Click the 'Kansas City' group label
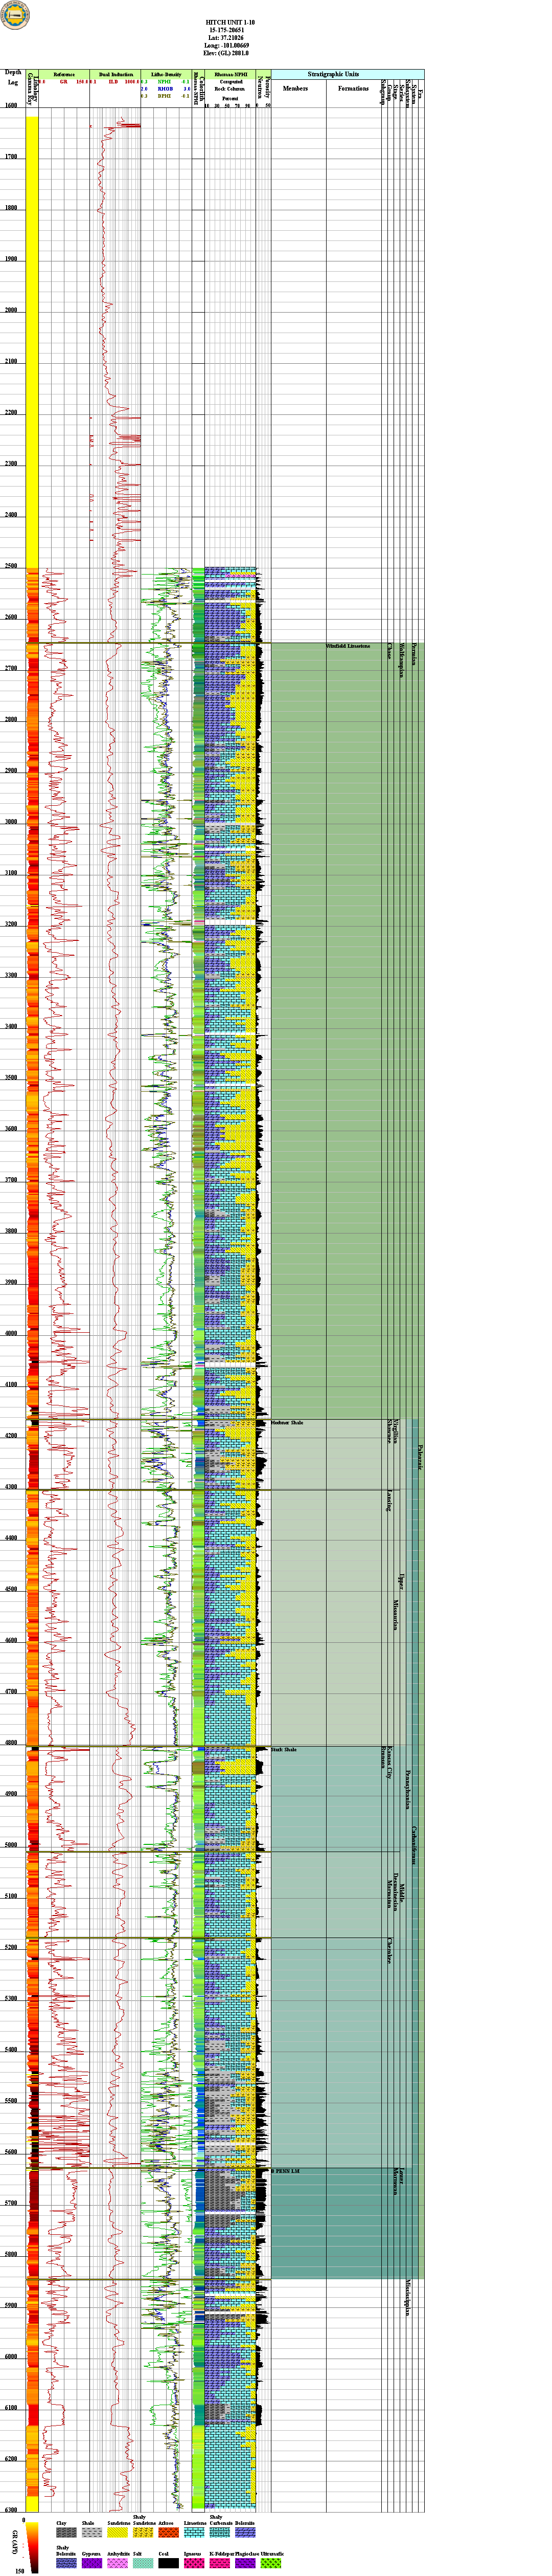 pos(390,1762)
